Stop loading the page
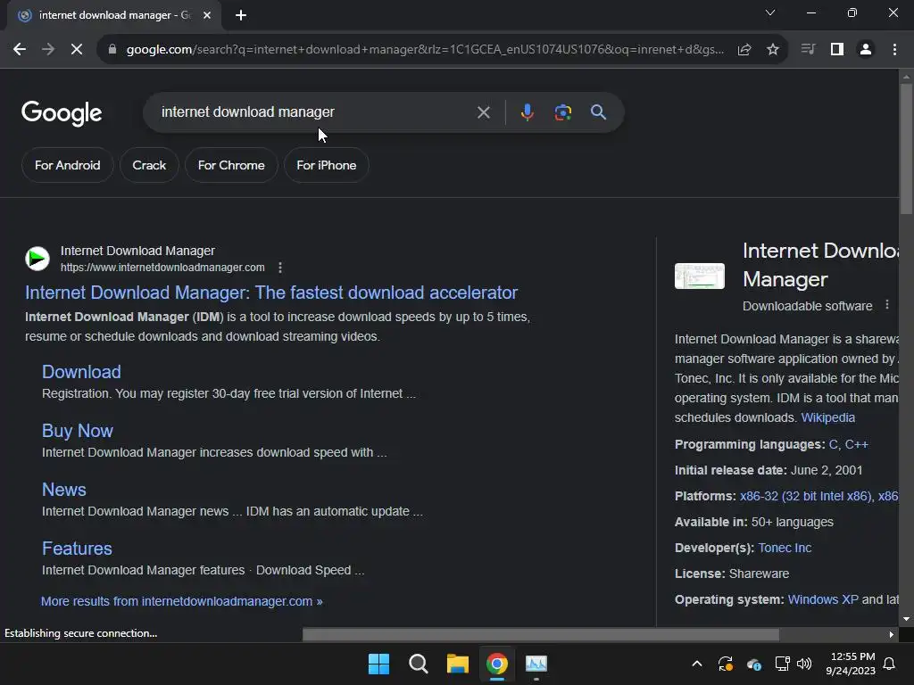The height and width of the screenshot is (685, 914). click(x=77, y=50)
